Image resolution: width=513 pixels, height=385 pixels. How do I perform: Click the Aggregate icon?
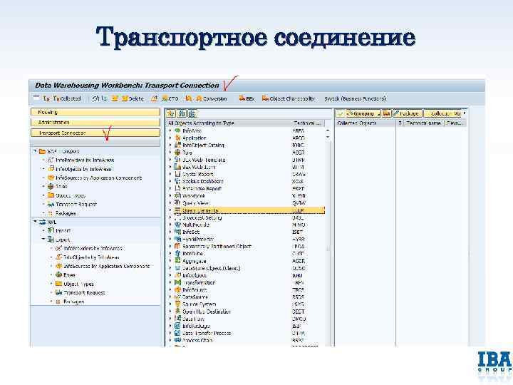tap(177, 261)
